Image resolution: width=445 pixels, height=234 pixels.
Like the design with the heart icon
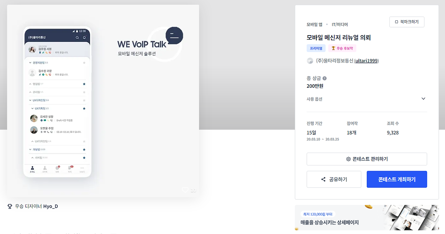185,190
